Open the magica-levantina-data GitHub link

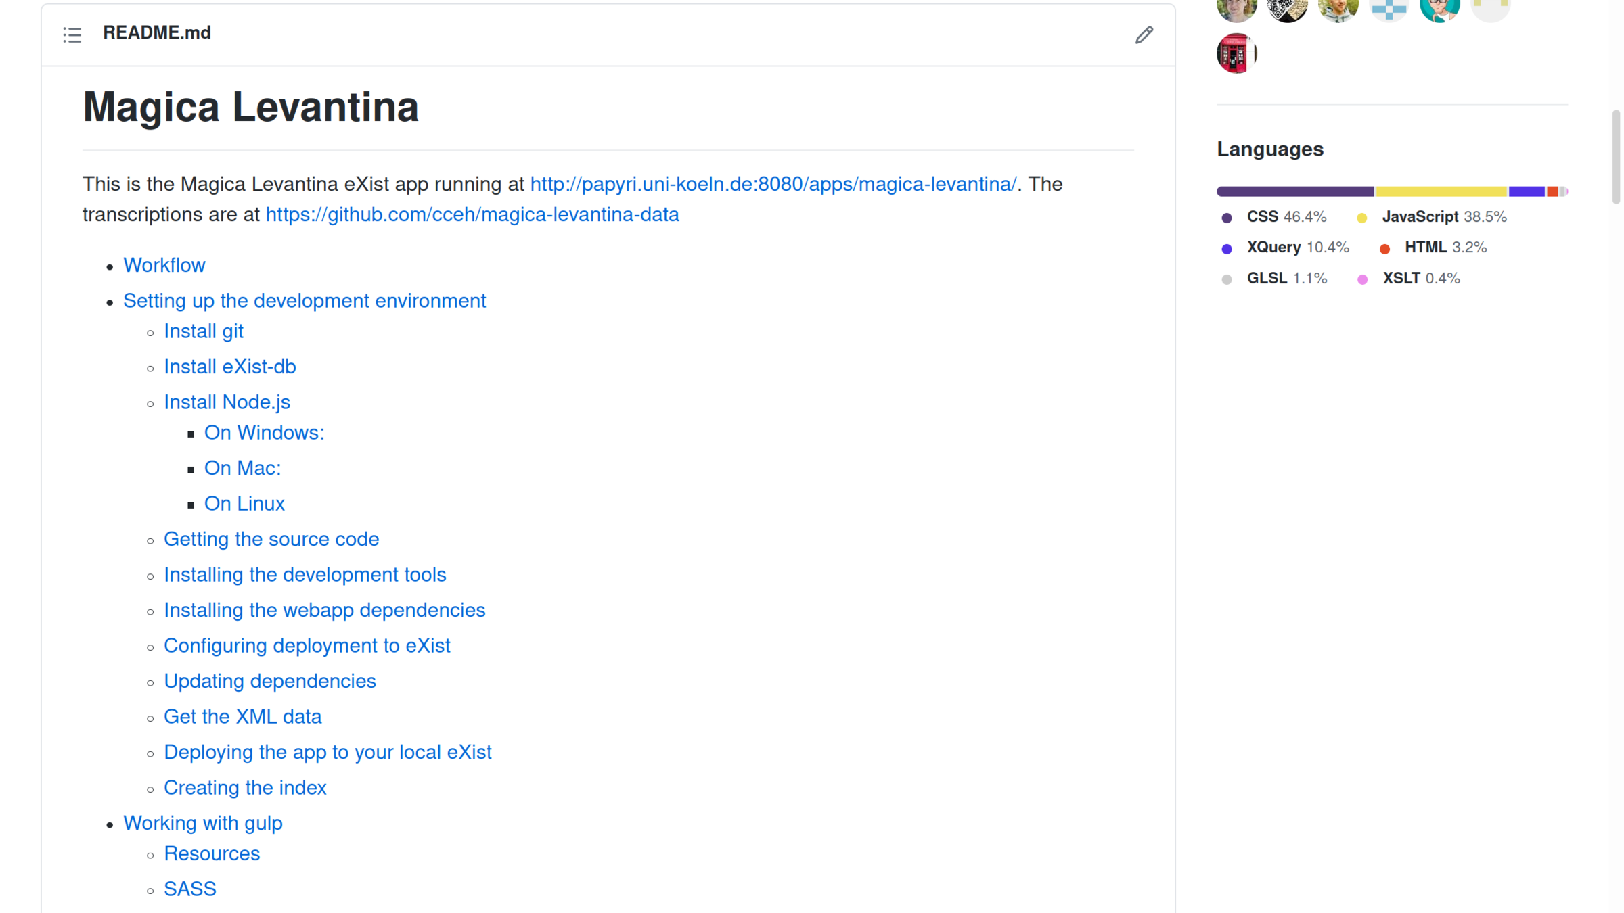pyautogui.click(x=472, y=214)
